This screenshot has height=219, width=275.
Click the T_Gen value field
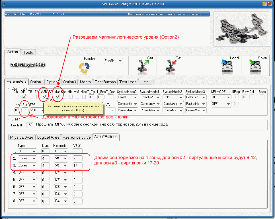110,97
